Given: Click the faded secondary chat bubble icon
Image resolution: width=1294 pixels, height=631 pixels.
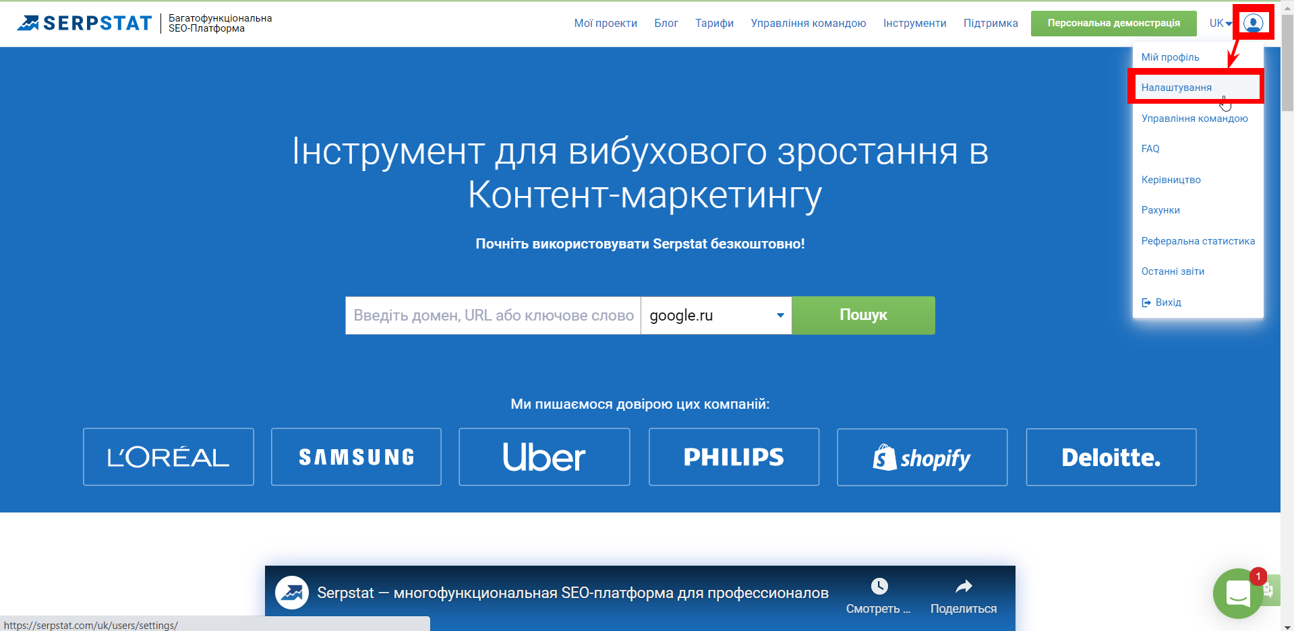Looking at the screenshot, I should pyautogui.click(x=1270, y=591).
